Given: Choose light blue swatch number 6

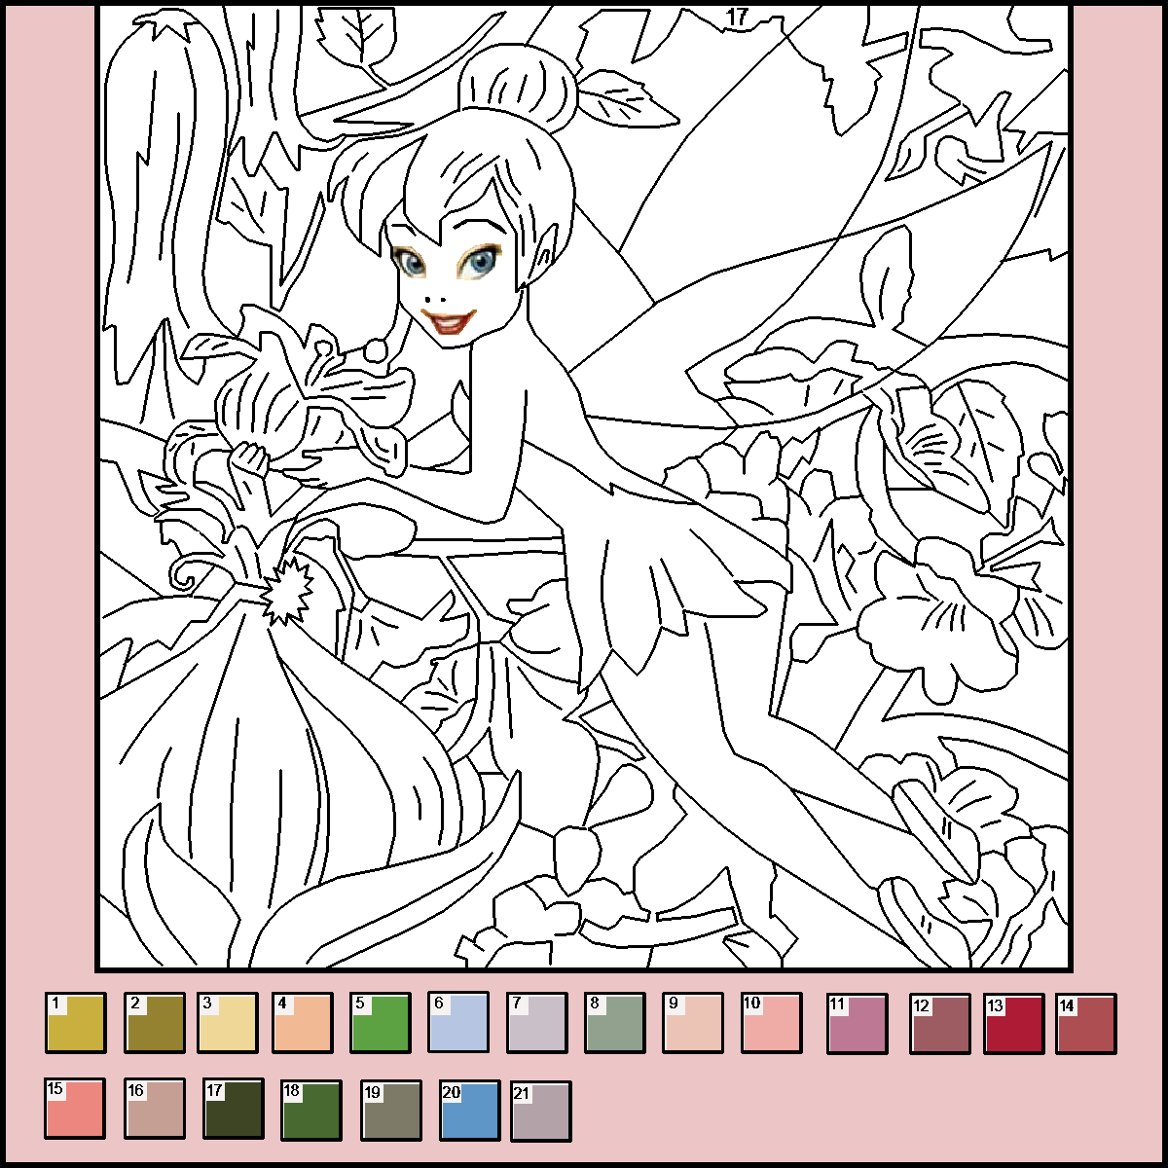Looking at the screenshot, I should 458,1023.
